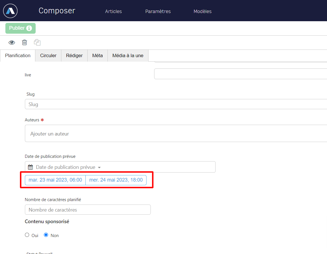
Task: Delete the article with trash icon
Action: click(x=24, y=42)
